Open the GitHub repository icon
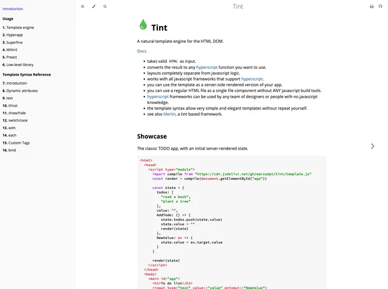 pos(380,6)
